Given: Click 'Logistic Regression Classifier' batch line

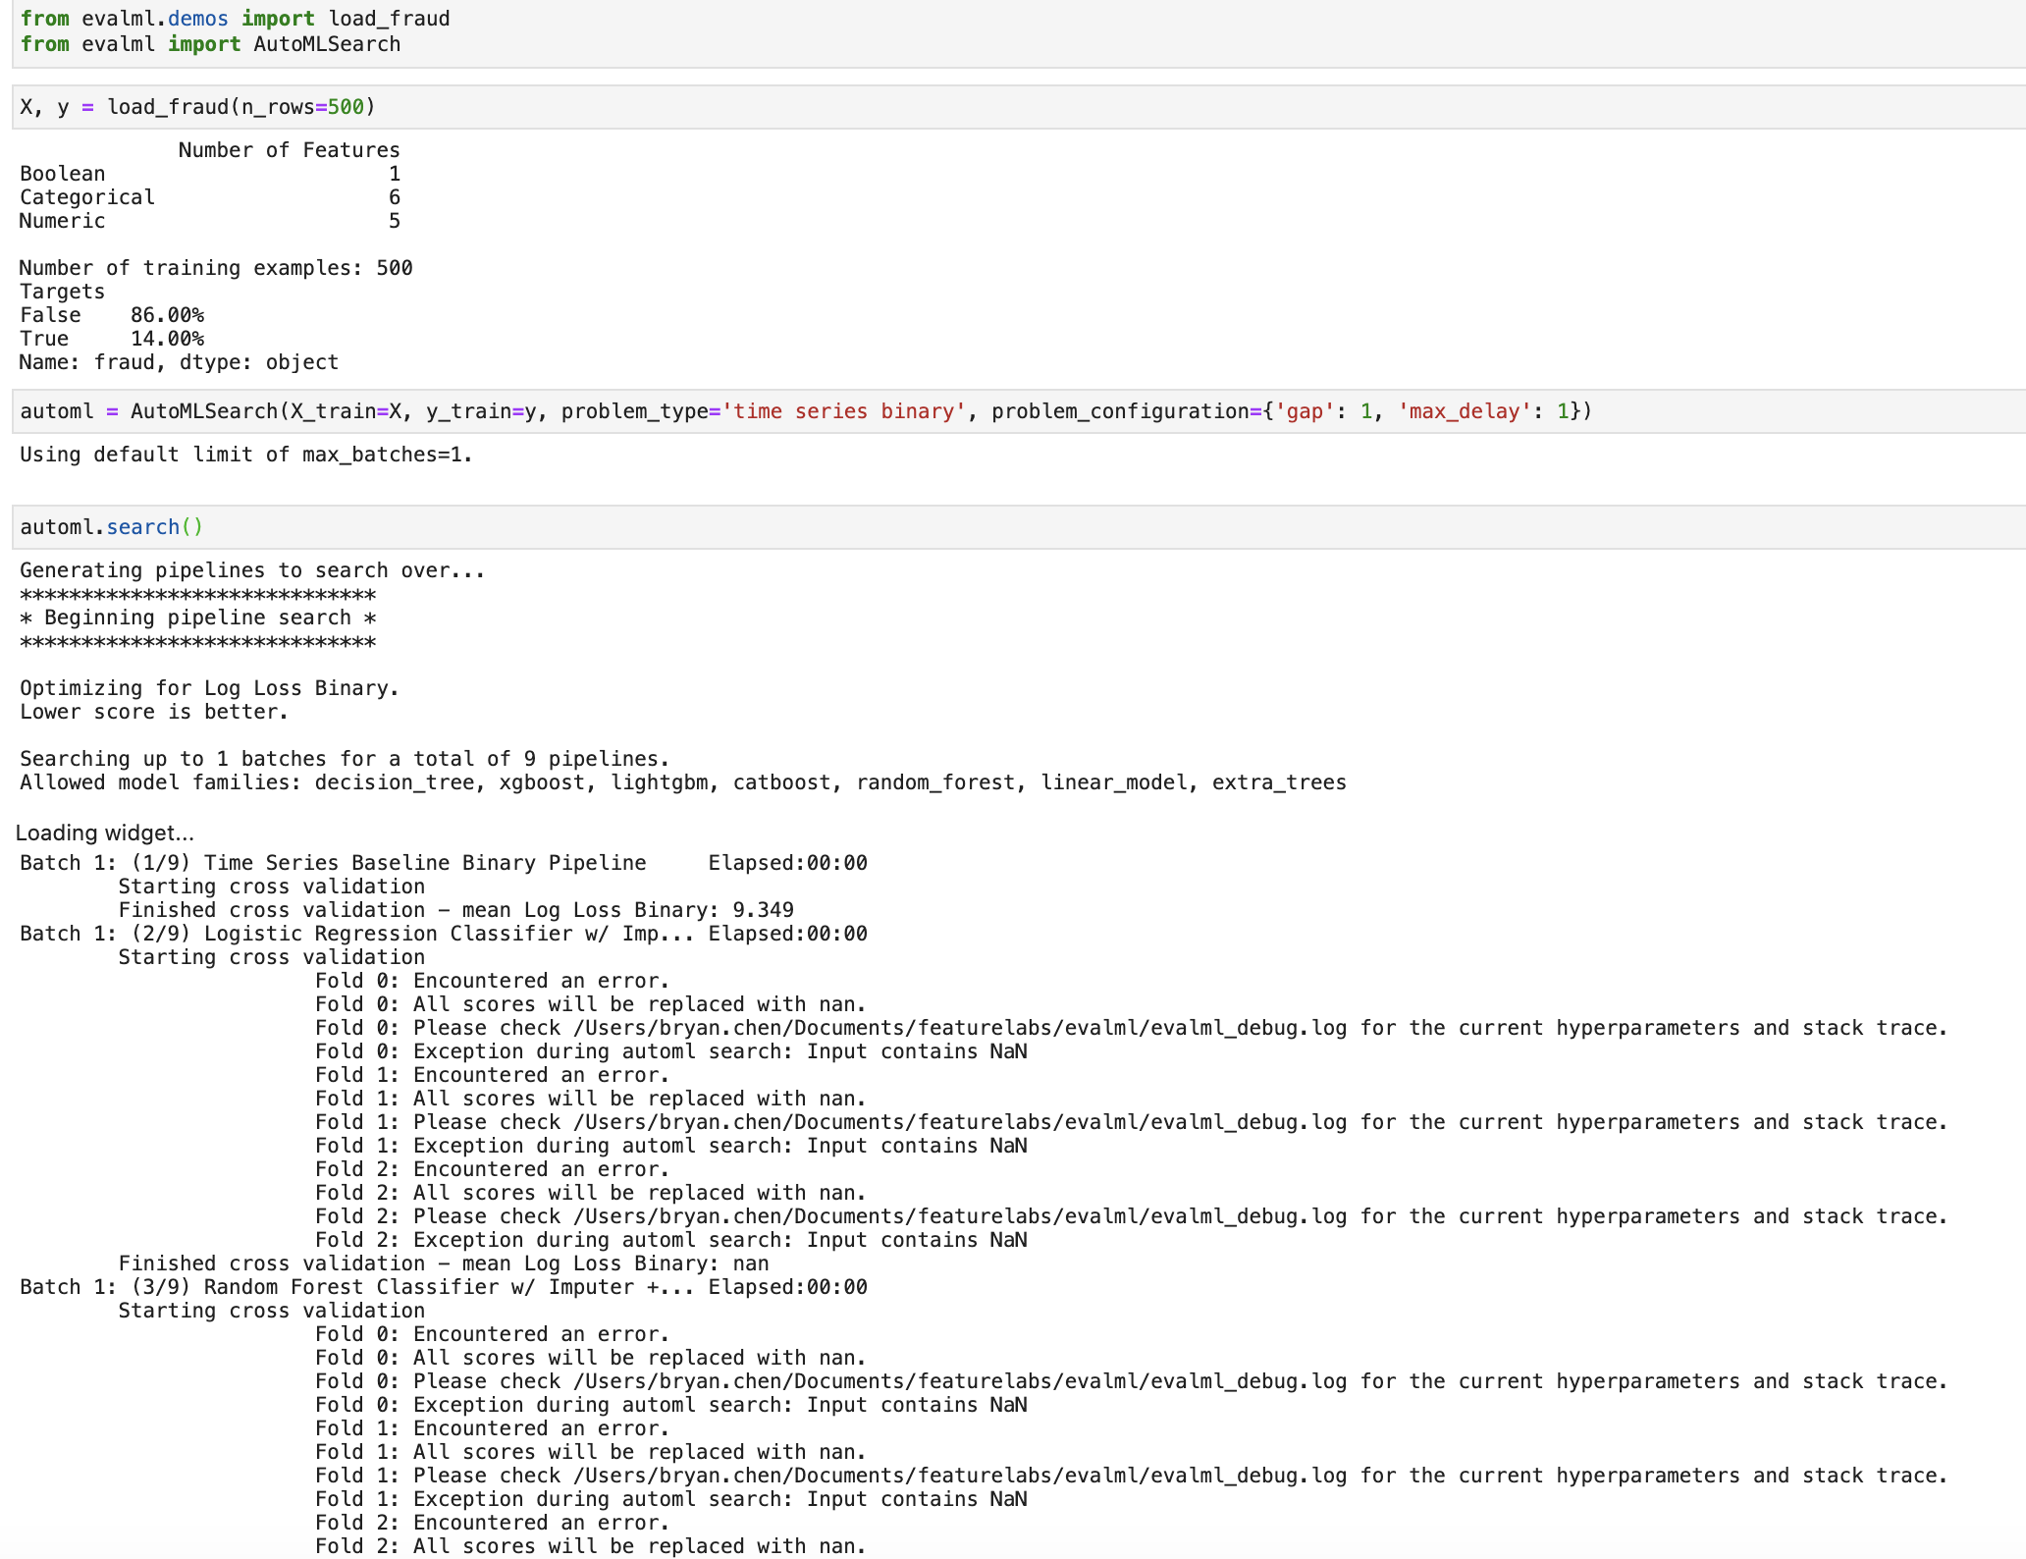Looking at the screenshot, I should click(x=388, y=934).
